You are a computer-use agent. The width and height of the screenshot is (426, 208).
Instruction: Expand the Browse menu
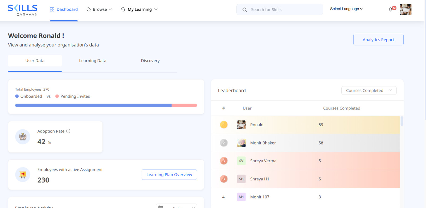(x=99, y=9)
